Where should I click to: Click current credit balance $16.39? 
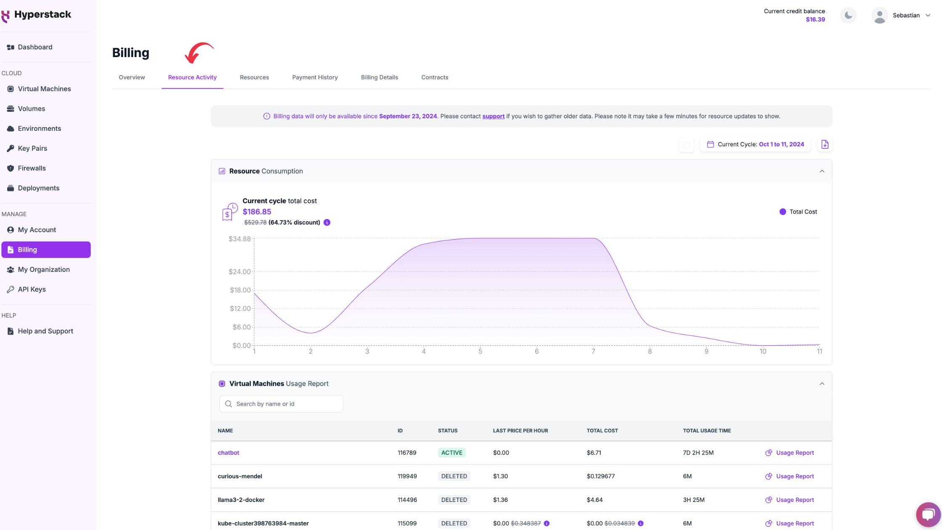click(x=815, y=19)
